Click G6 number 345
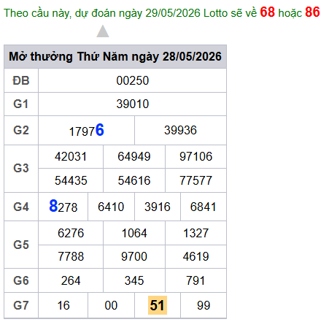 [134, 280]
